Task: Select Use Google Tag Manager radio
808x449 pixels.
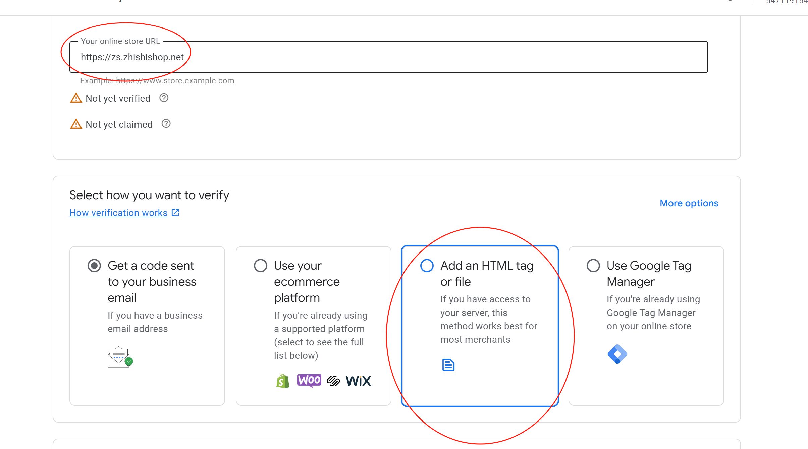Action: pyautogui.click(x=593, y=266)
